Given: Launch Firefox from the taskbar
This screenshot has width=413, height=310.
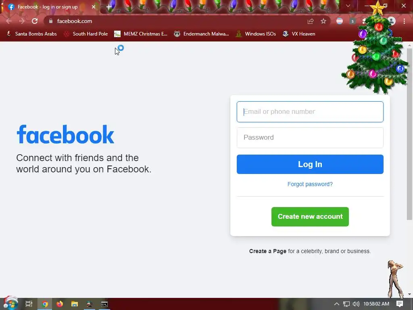Looking at the screenshot, I should pos(60,304).
